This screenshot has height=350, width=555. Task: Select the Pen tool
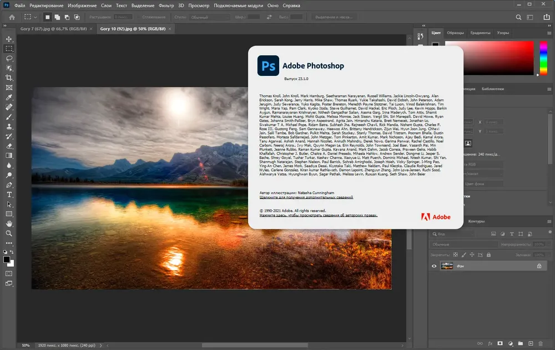point(9,185)
